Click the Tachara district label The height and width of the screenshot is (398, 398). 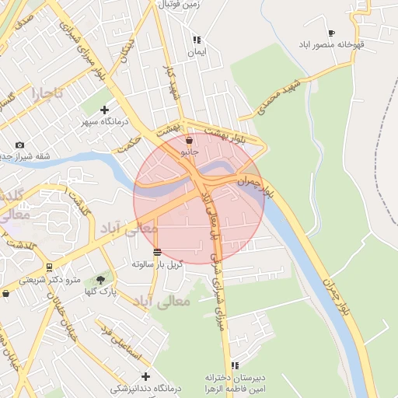(x=47, y=94)
